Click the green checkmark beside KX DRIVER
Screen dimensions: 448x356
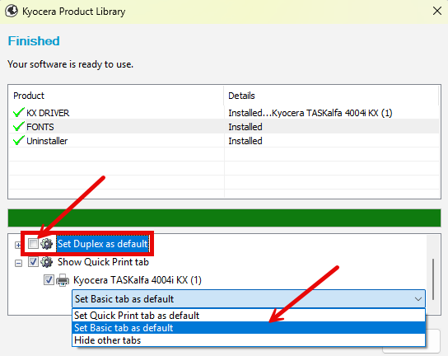tap(19, 113)
